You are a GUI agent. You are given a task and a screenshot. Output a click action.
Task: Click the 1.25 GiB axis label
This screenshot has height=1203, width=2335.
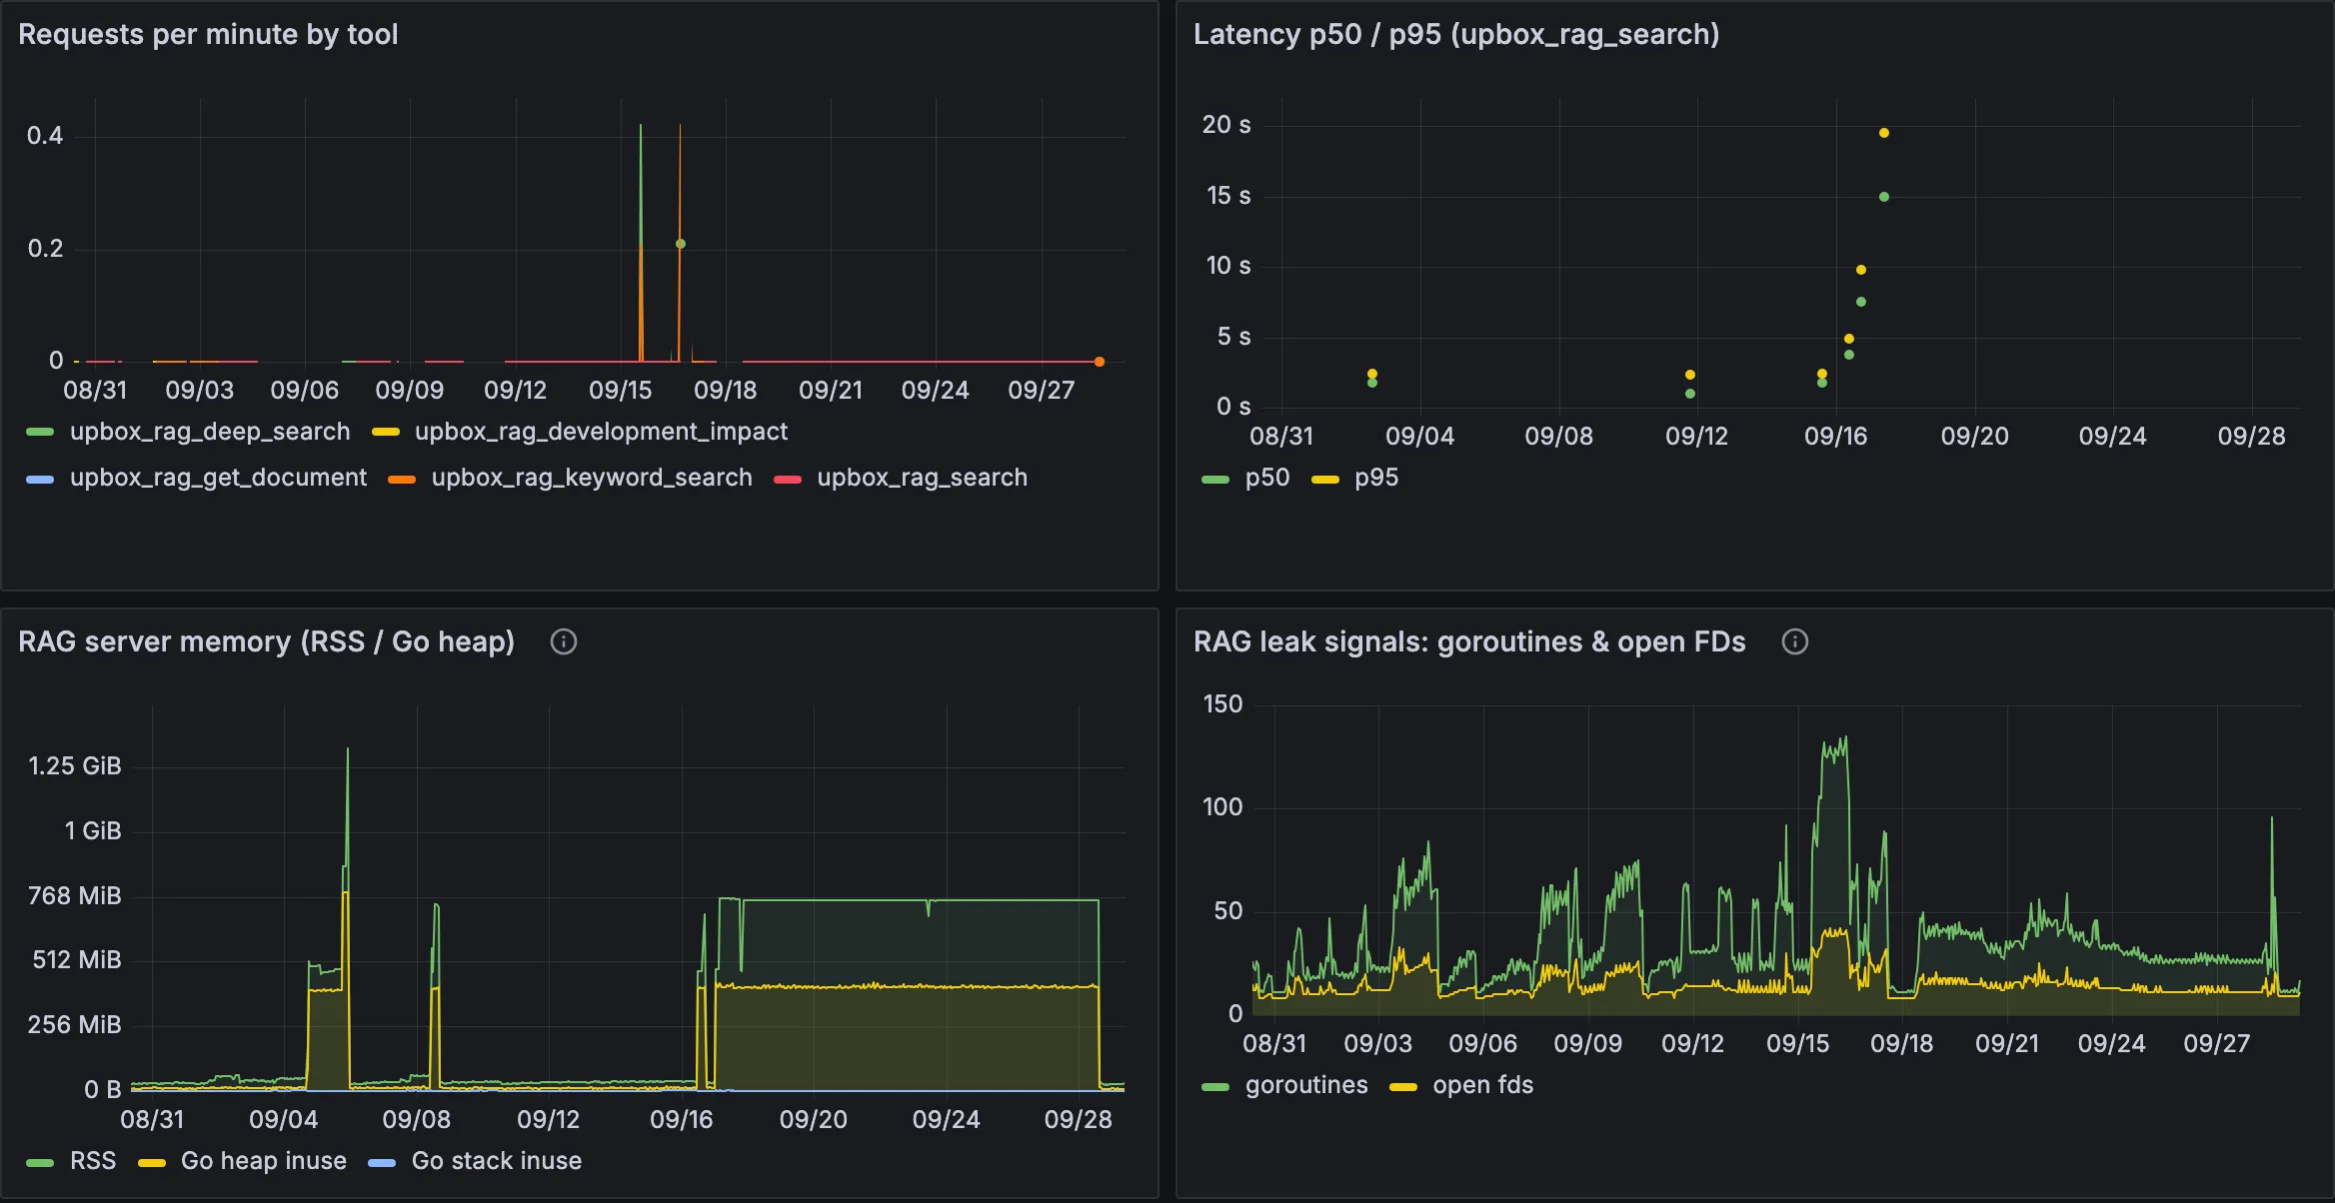point(75,766)
